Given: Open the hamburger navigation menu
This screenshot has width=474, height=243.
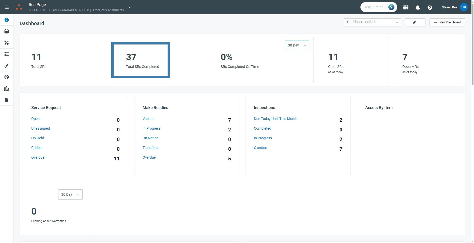Looking at the screenshot, I should (x=7, y=7).
